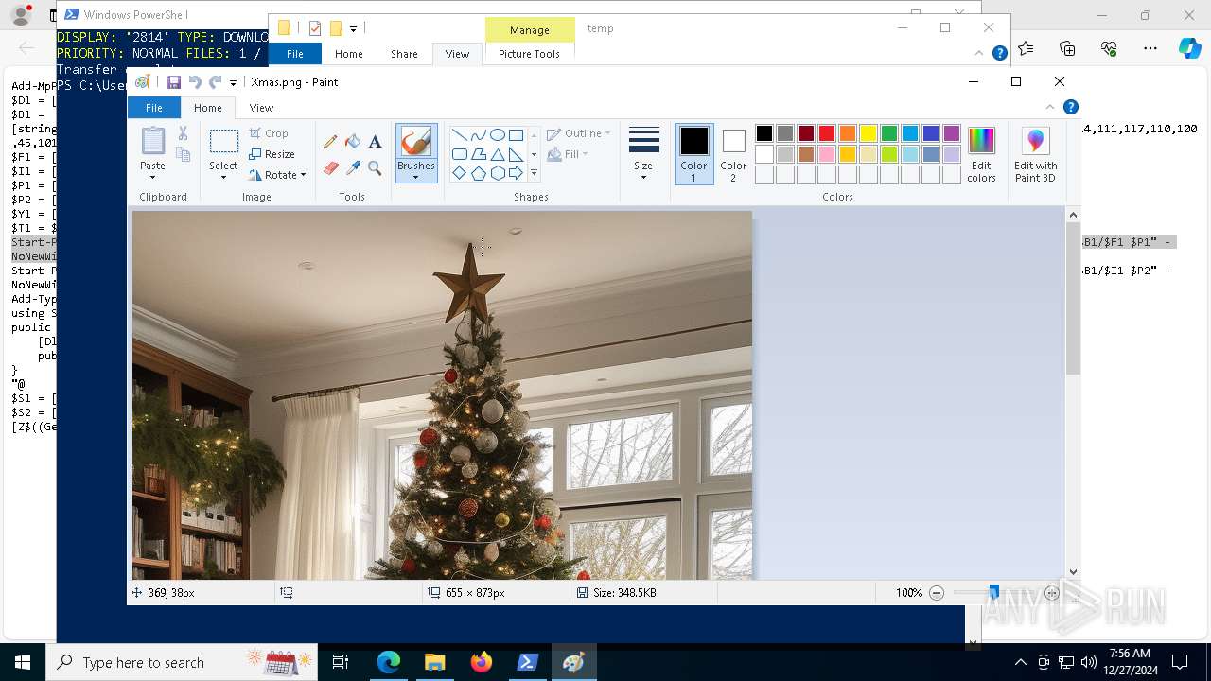
Task: Open PowerShell from the taskbar
Action: pos(528,662)
